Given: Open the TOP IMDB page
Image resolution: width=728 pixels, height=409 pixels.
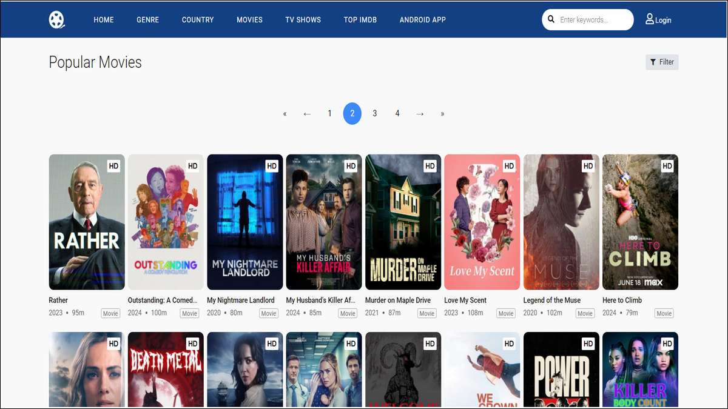Looking at the screenshot, I should (360, 19).
